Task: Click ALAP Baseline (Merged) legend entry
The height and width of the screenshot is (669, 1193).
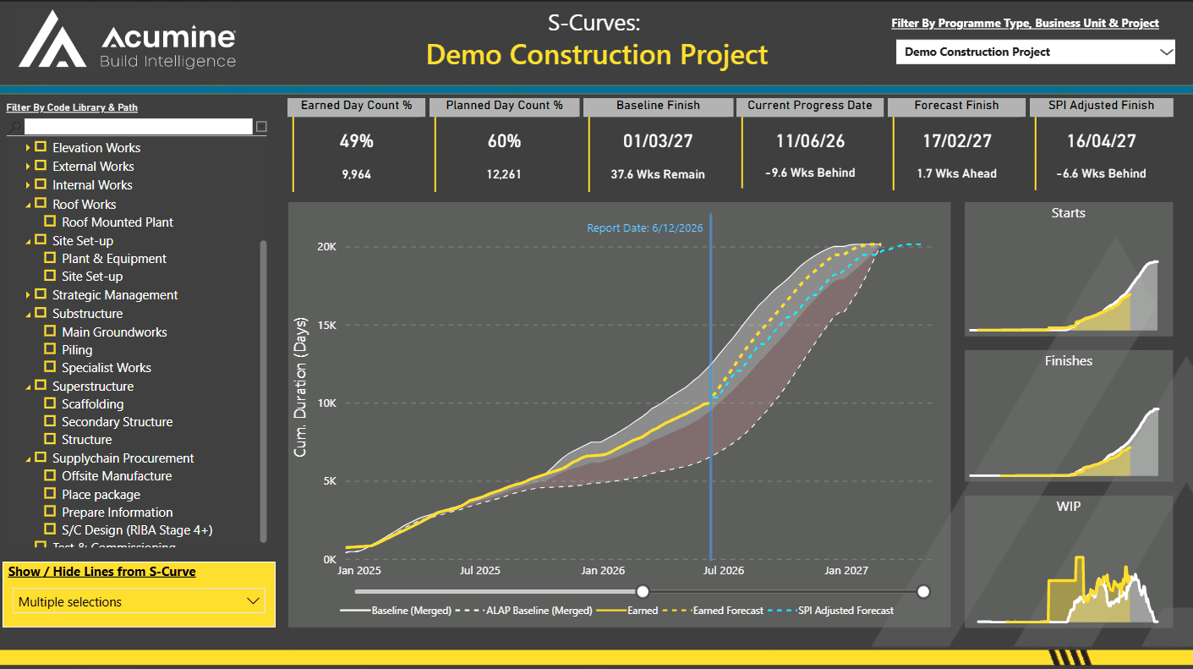Action: tap(524, 610)
